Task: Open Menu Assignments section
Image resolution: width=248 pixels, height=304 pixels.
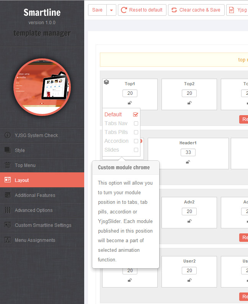Action: point(42,240)
